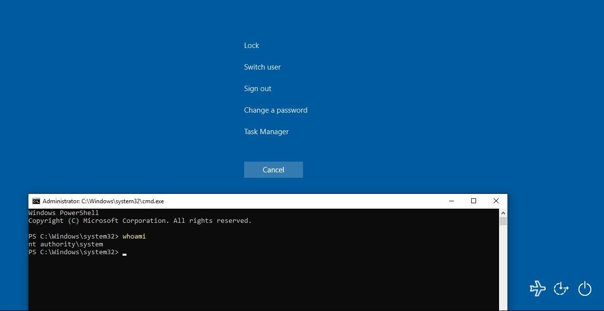The image size is (604, 311).
Task: Click the nt authority\system output line
Action: (66, 244)
